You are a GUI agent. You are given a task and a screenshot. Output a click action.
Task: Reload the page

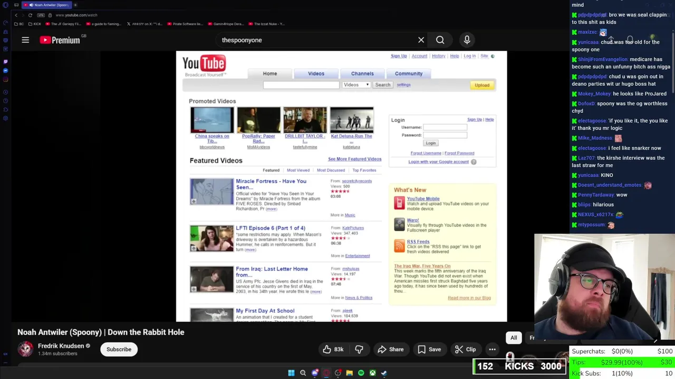click(30, 15)
